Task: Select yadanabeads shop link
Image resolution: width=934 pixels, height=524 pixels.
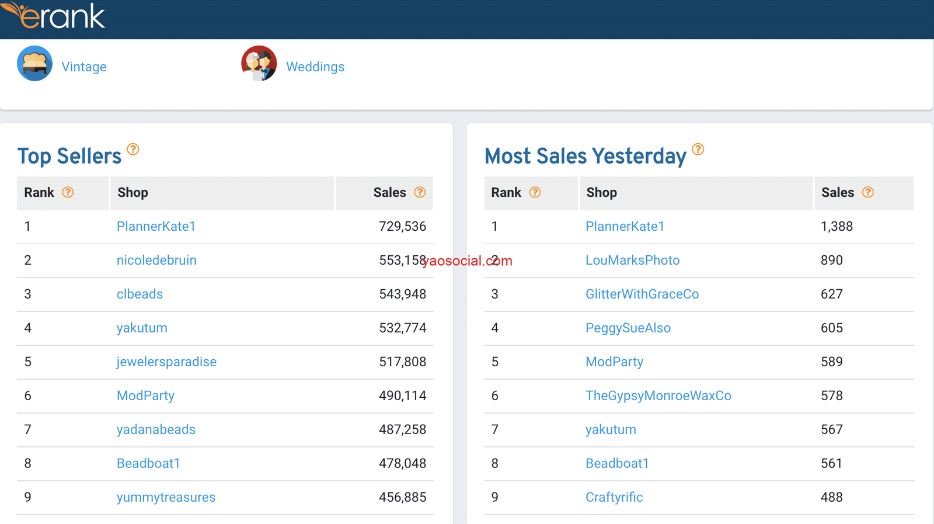Action: (156, 430)
